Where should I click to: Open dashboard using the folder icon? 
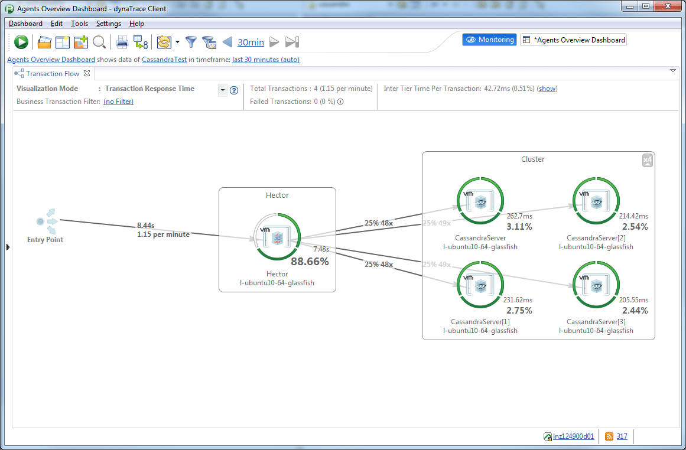point(44,42)
